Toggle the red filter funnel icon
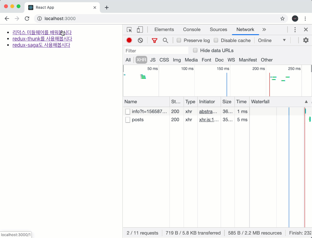 tap(154, 40)
